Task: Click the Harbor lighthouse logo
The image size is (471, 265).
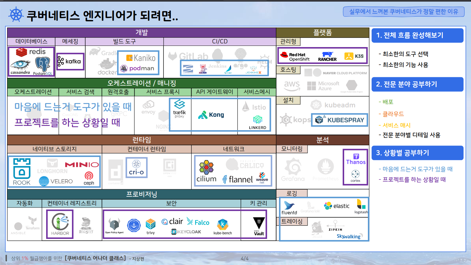Action: pos(60,224)
